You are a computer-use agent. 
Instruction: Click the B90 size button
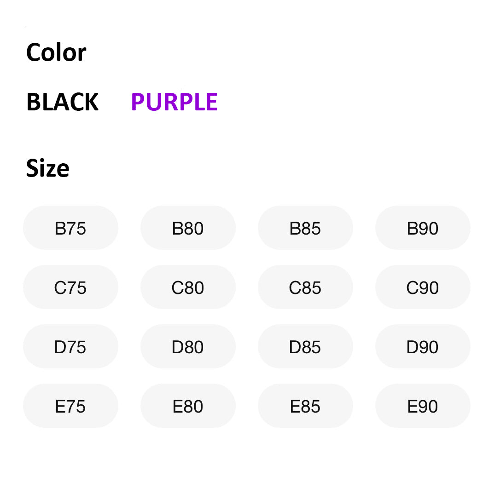(x=423, y=228)
